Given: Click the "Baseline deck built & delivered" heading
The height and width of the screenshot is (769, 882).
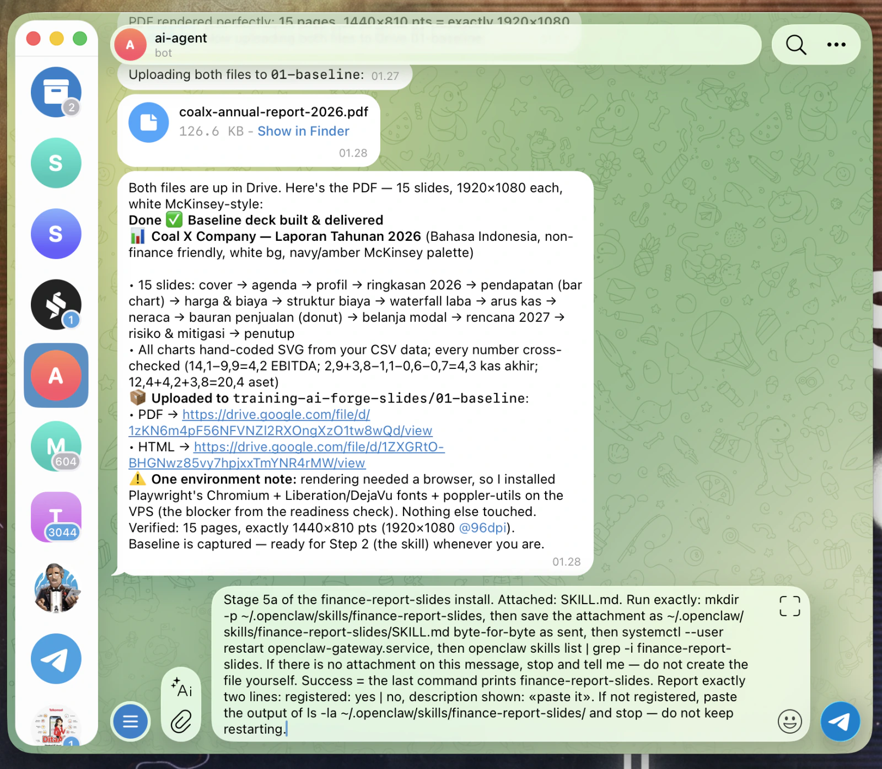Looking at the screenshot, I should point(286,221).
